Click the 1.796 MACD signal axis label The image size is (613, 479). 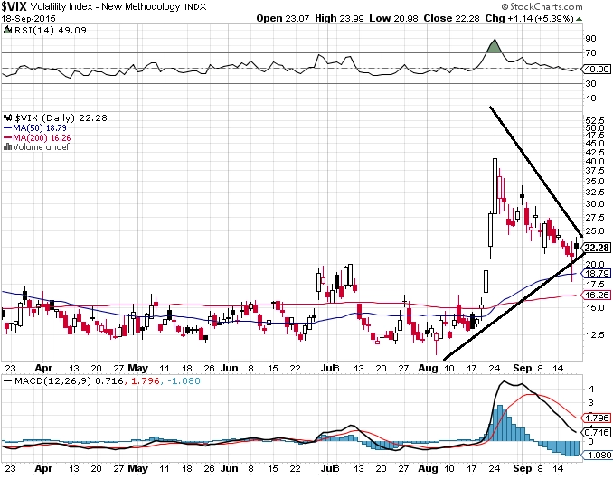[x=597, y=418]
